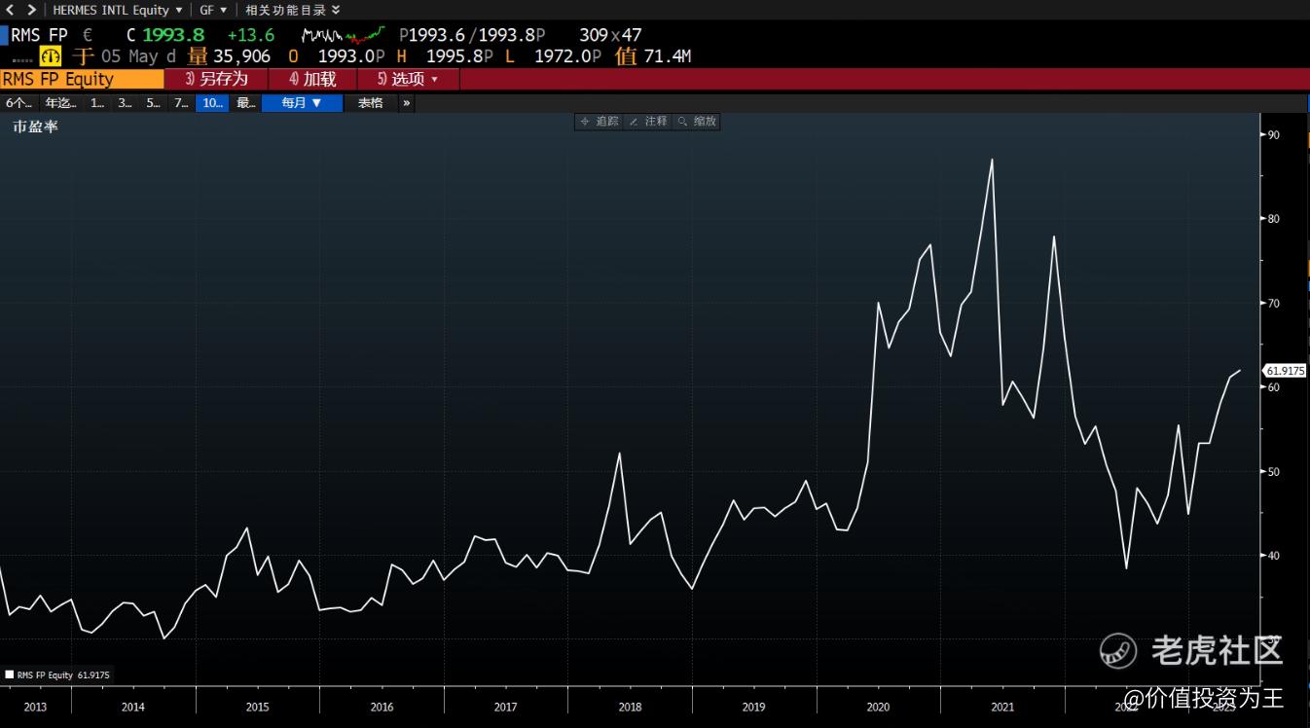Open the 选项 dropdown menu

[x=408, y=79]
